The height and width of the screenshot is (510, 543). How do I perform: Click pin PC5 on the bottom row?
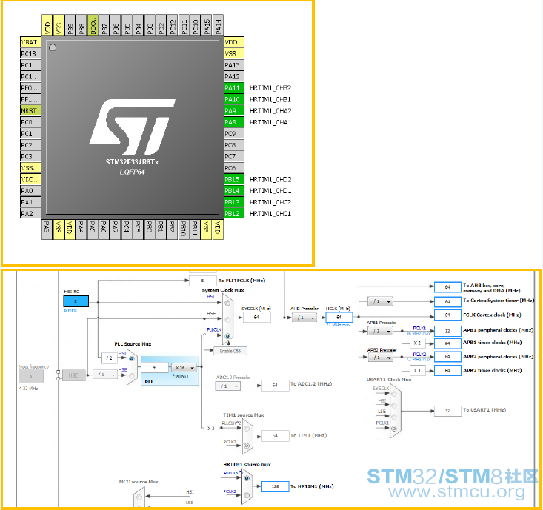coord(138,229)
